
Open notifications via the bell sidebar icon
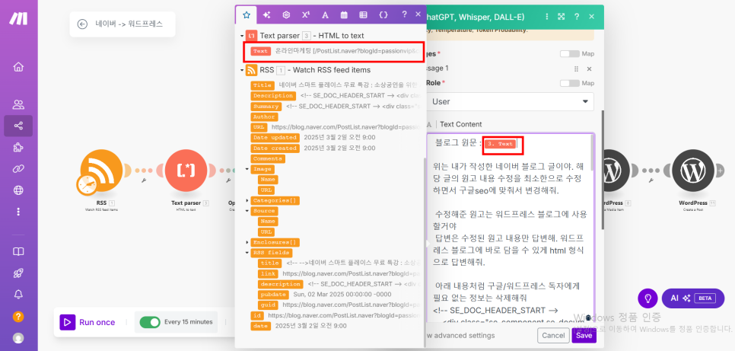point(18,294)
